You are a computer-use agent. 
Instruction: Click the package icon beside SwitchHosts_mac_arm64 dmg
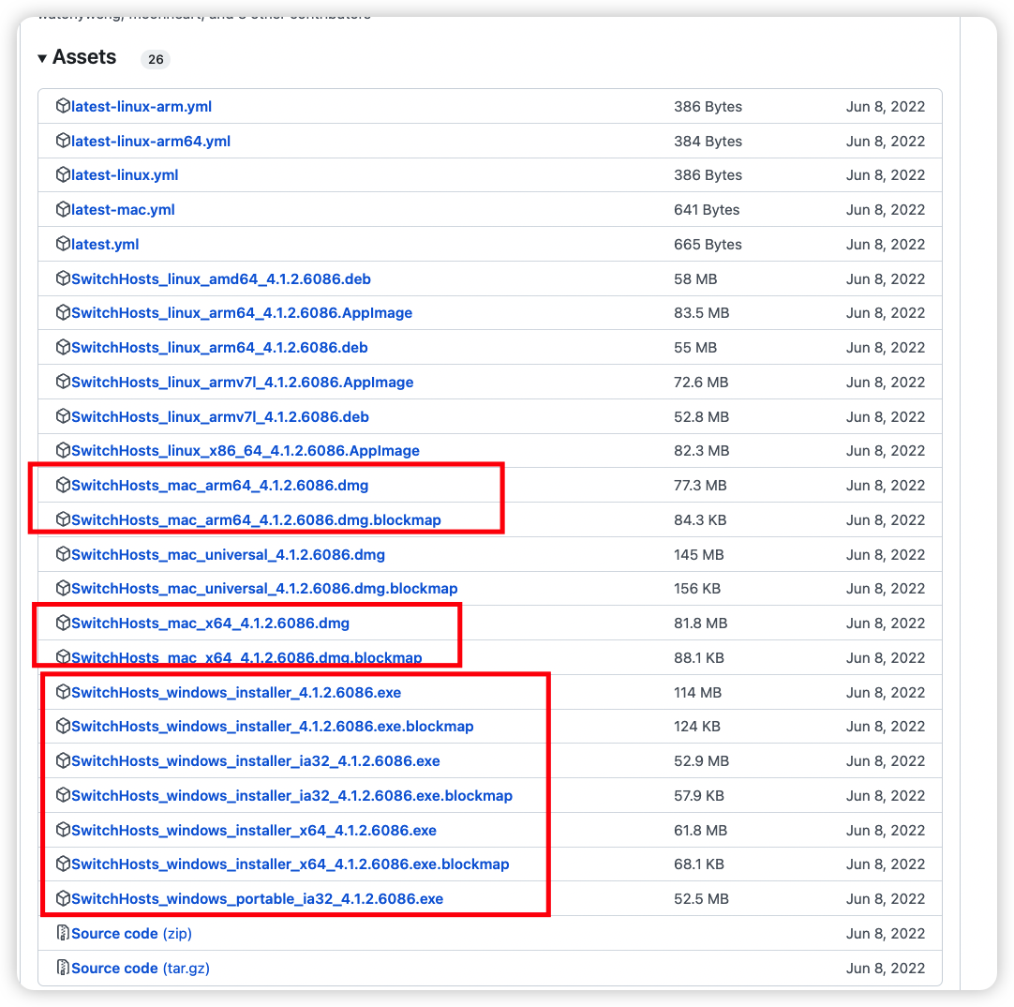(62, 485)
